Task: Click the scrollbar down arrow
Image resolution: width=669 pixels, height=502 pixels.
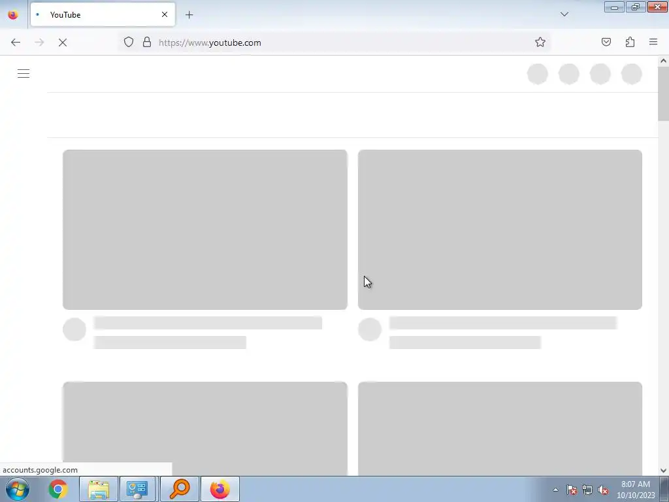Action: [x=663, y=471]
